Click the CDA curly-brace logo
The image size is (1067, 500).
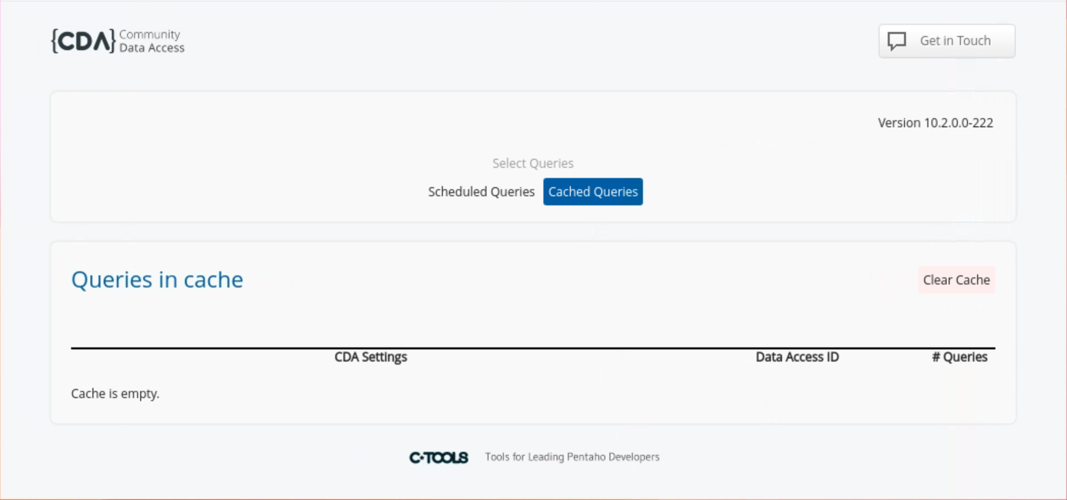click(x=83, y=41)
